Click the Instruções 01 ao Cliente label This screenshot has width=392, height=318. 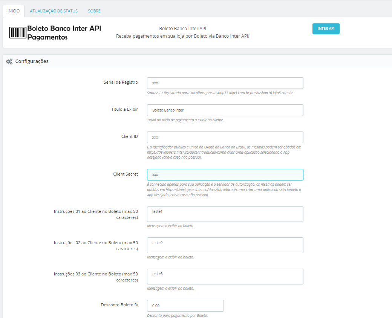click(96, 214)
